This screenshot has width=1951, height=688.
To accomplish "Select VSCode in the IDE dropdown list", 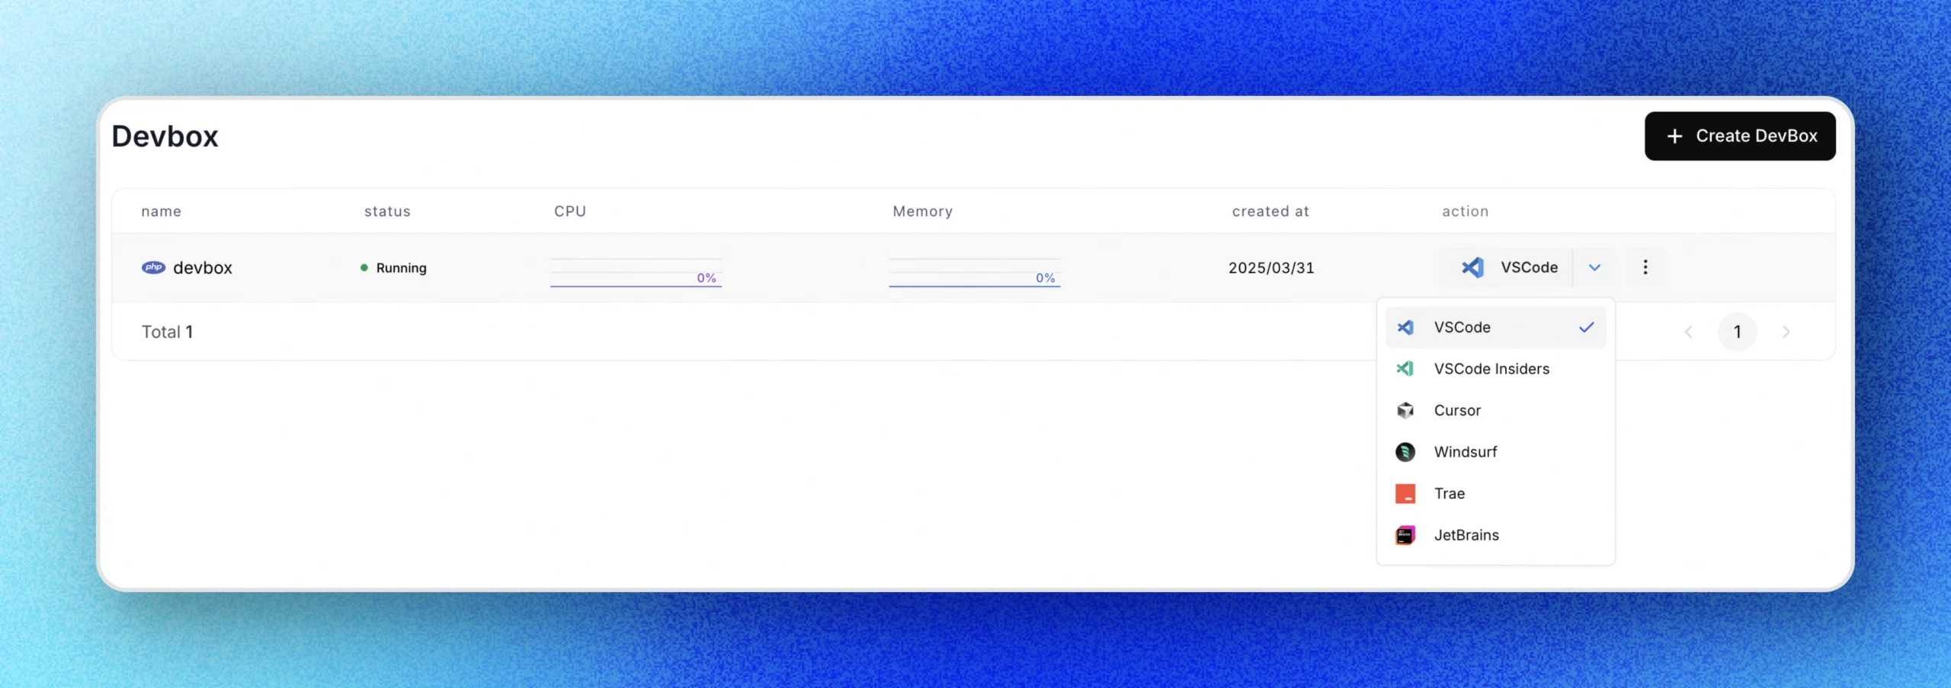I will click(1495, 327).
